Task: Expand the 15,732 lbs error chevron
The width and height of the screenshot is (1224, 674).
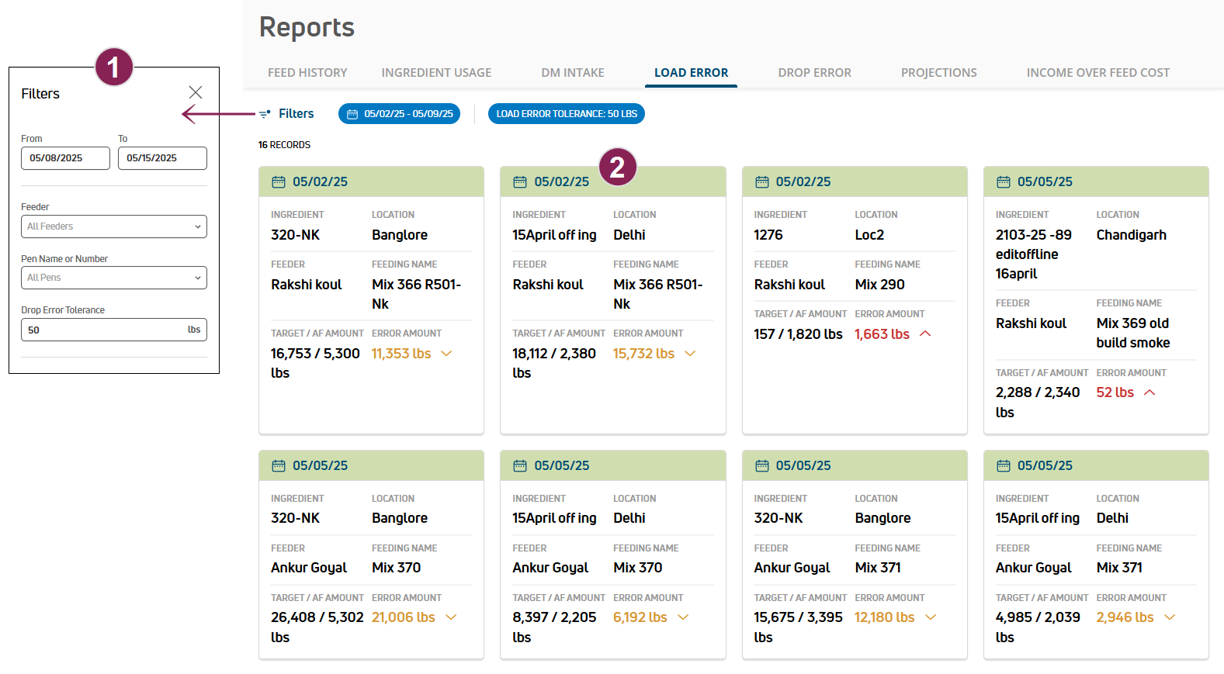Action: coord(690,354)
